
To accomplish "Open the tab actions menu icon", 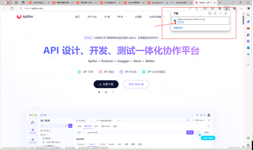I will 23,3.
